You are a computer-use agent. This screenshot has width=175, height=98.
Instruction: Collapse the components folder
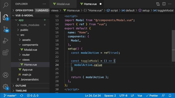coord(30,45)
